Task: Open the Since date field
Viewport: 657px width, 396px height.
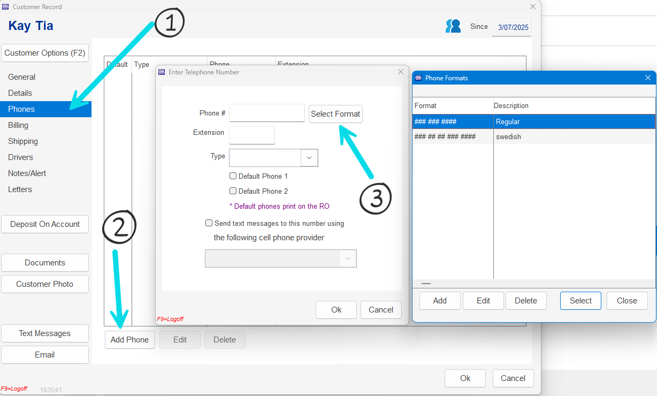Action: click(x=513, y=27)
